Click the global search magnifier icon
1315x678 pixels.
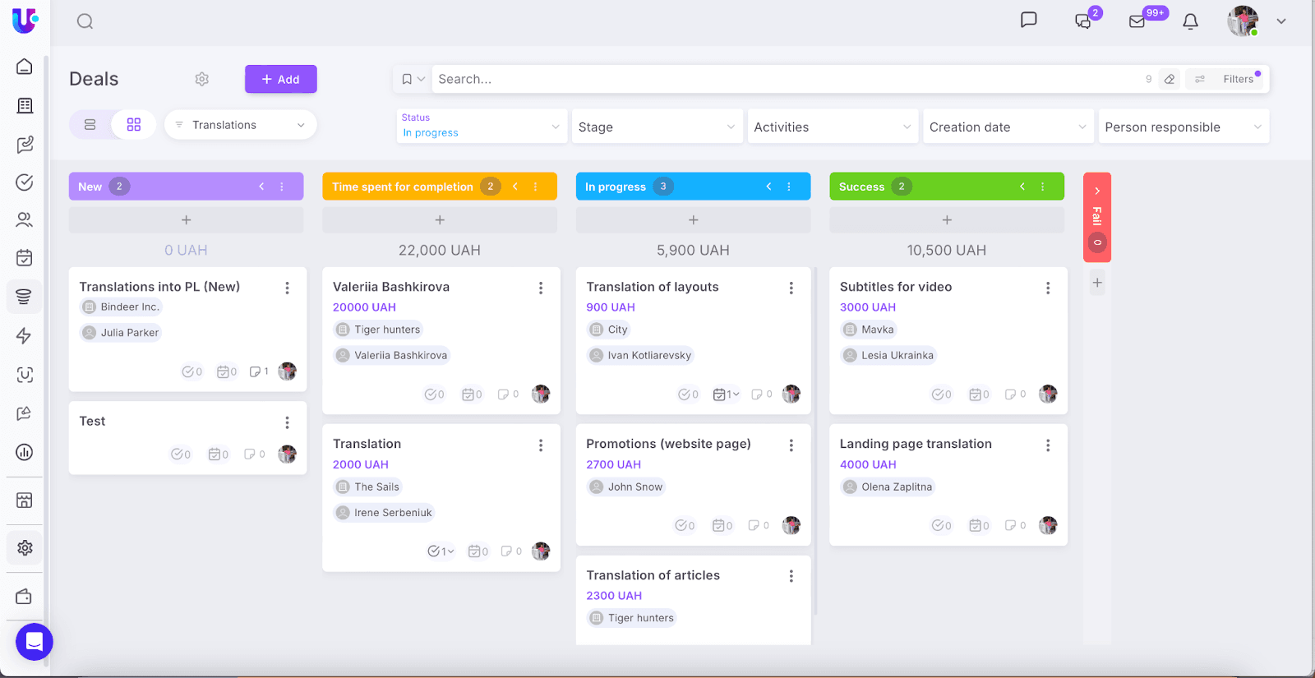point(85,21)
